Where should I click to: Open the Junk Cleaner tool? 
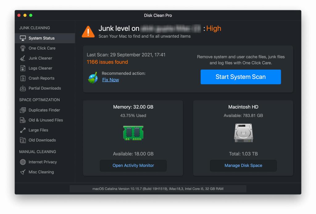tap(23, 58)
